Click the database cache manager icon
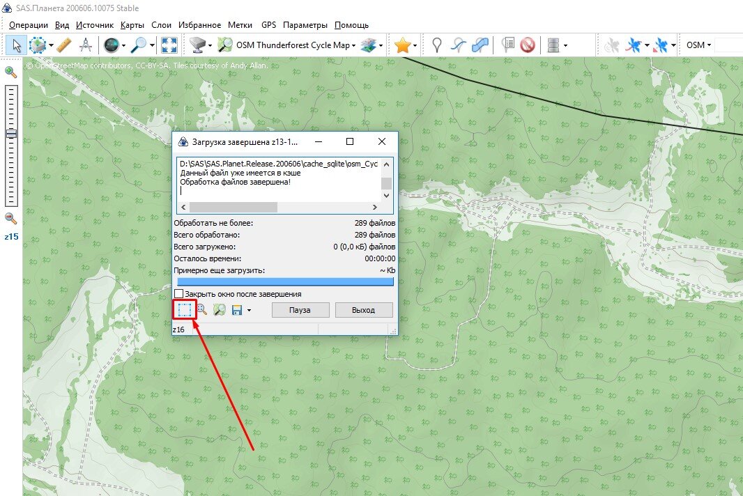The width and height of the screenshot is (743, 496). 553,45
